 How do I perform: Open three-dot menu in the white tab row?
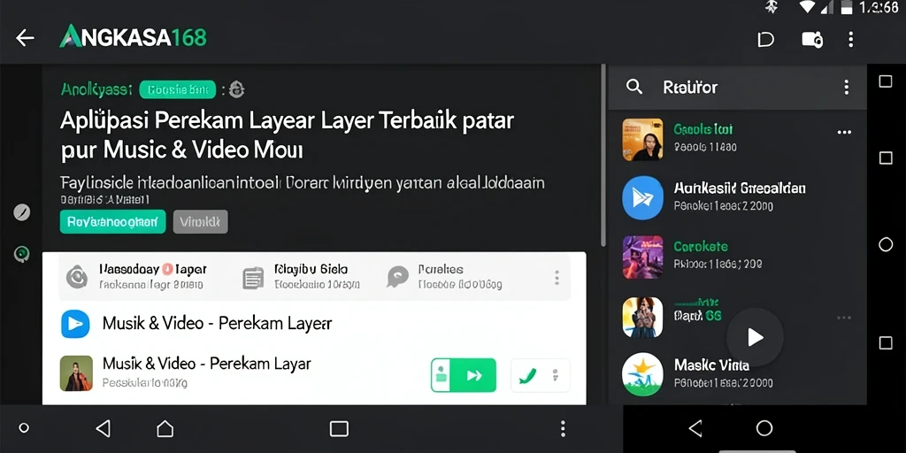point(557,277)
